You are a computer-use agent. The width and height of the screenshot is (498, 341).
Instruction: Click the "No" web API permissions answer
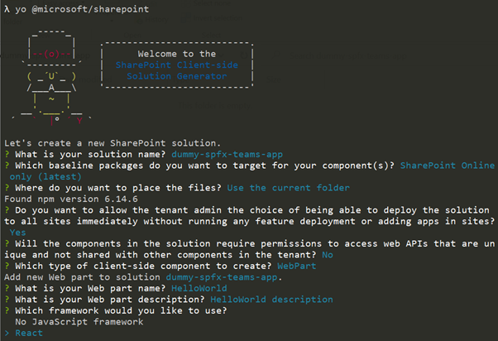pos(328,255)
